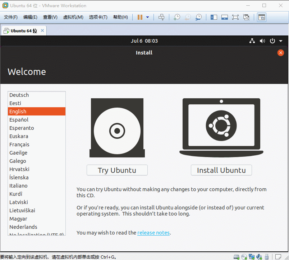
Task: Click the Try Ubuntu button
Action: pos(117,170)
